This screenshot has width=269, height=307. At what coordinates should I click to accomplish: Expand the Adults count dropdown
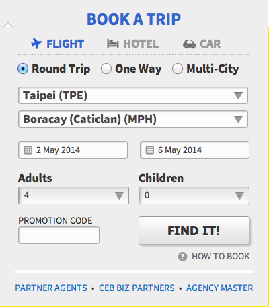click(73, 195)
